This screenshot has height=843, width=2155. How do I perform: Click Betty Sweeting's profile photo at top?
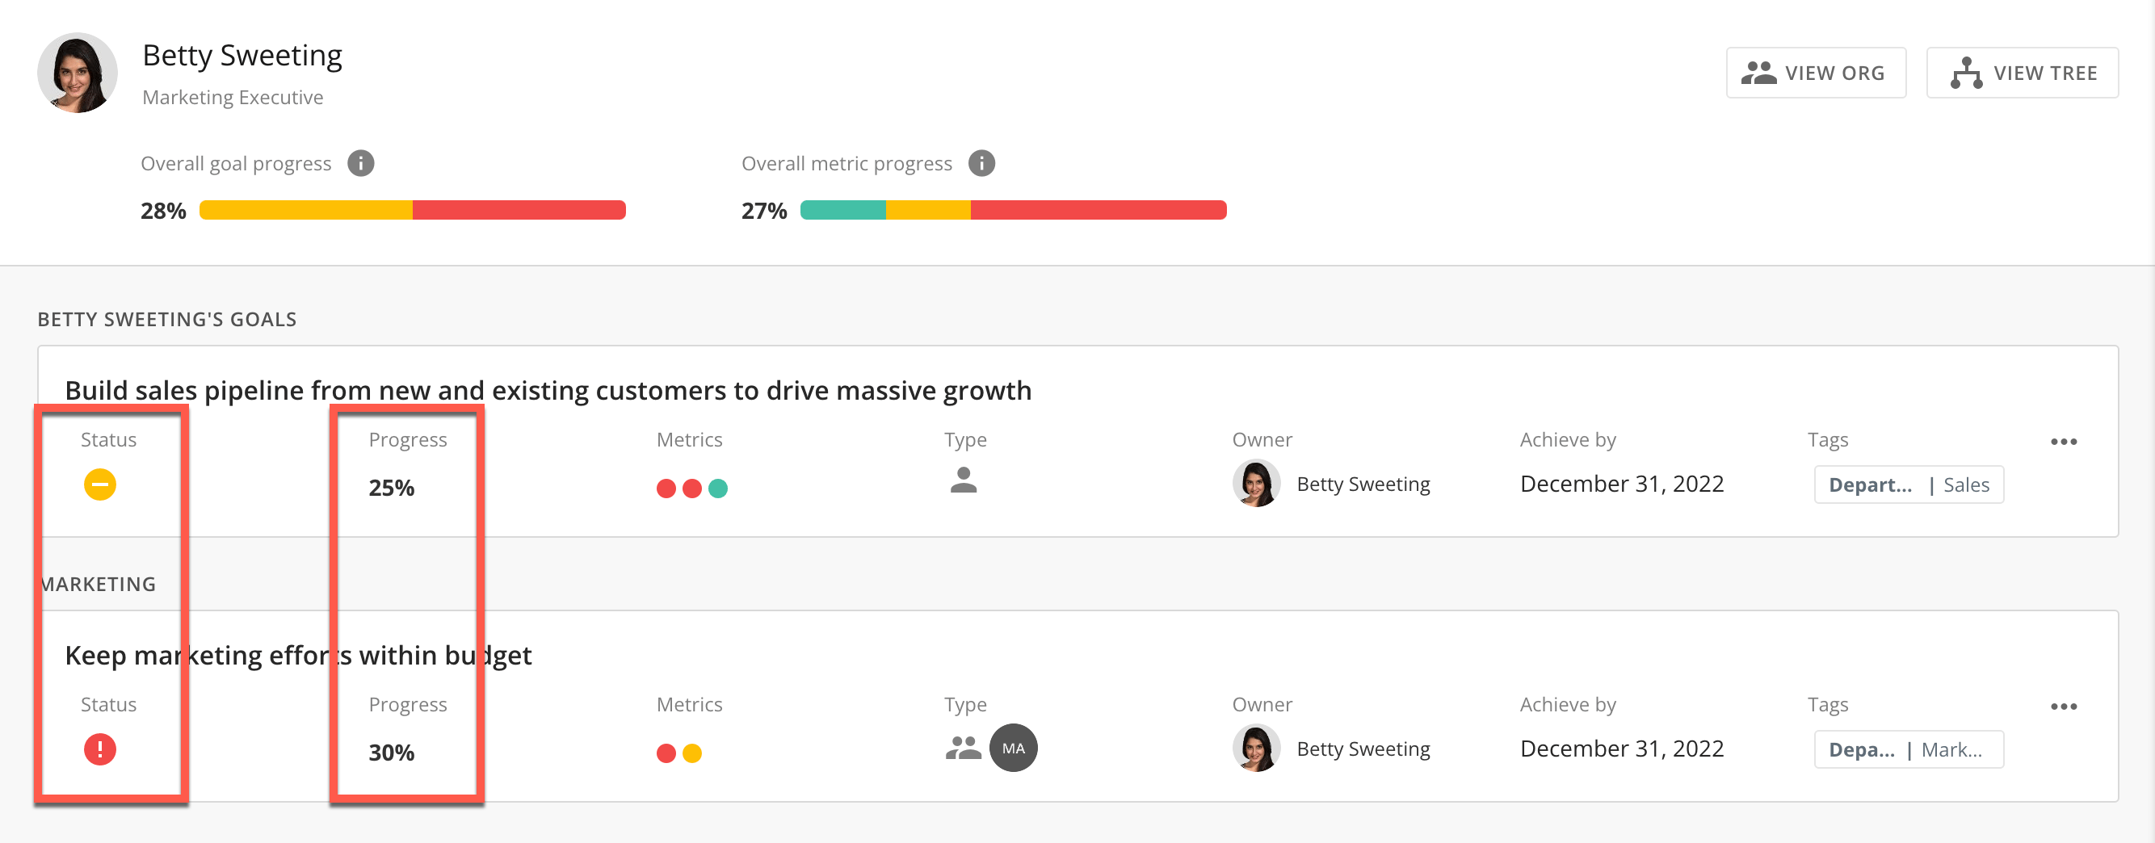point(77,73)
